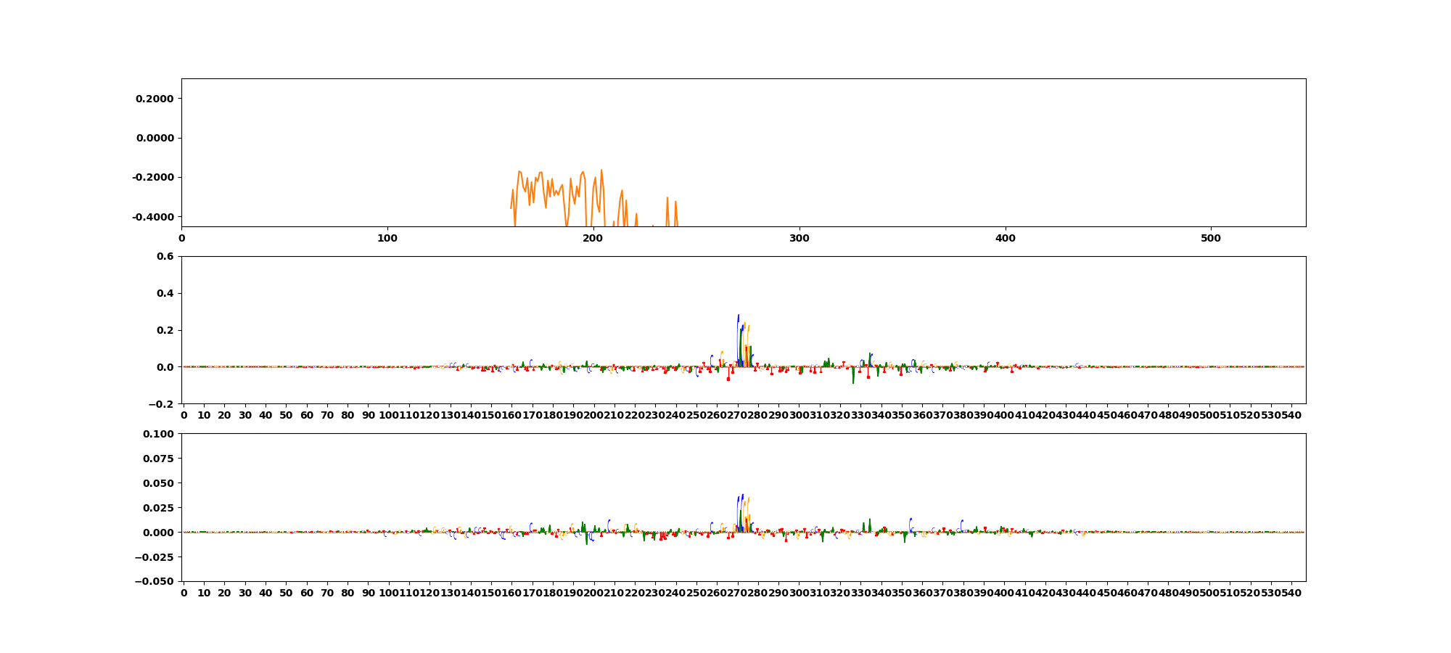Click the 0.075 y-axis label in bottom plot

(x=159, y=459)
